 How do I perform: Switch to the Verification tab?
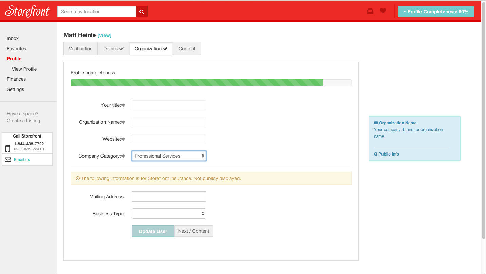click(x=80, y=49)
